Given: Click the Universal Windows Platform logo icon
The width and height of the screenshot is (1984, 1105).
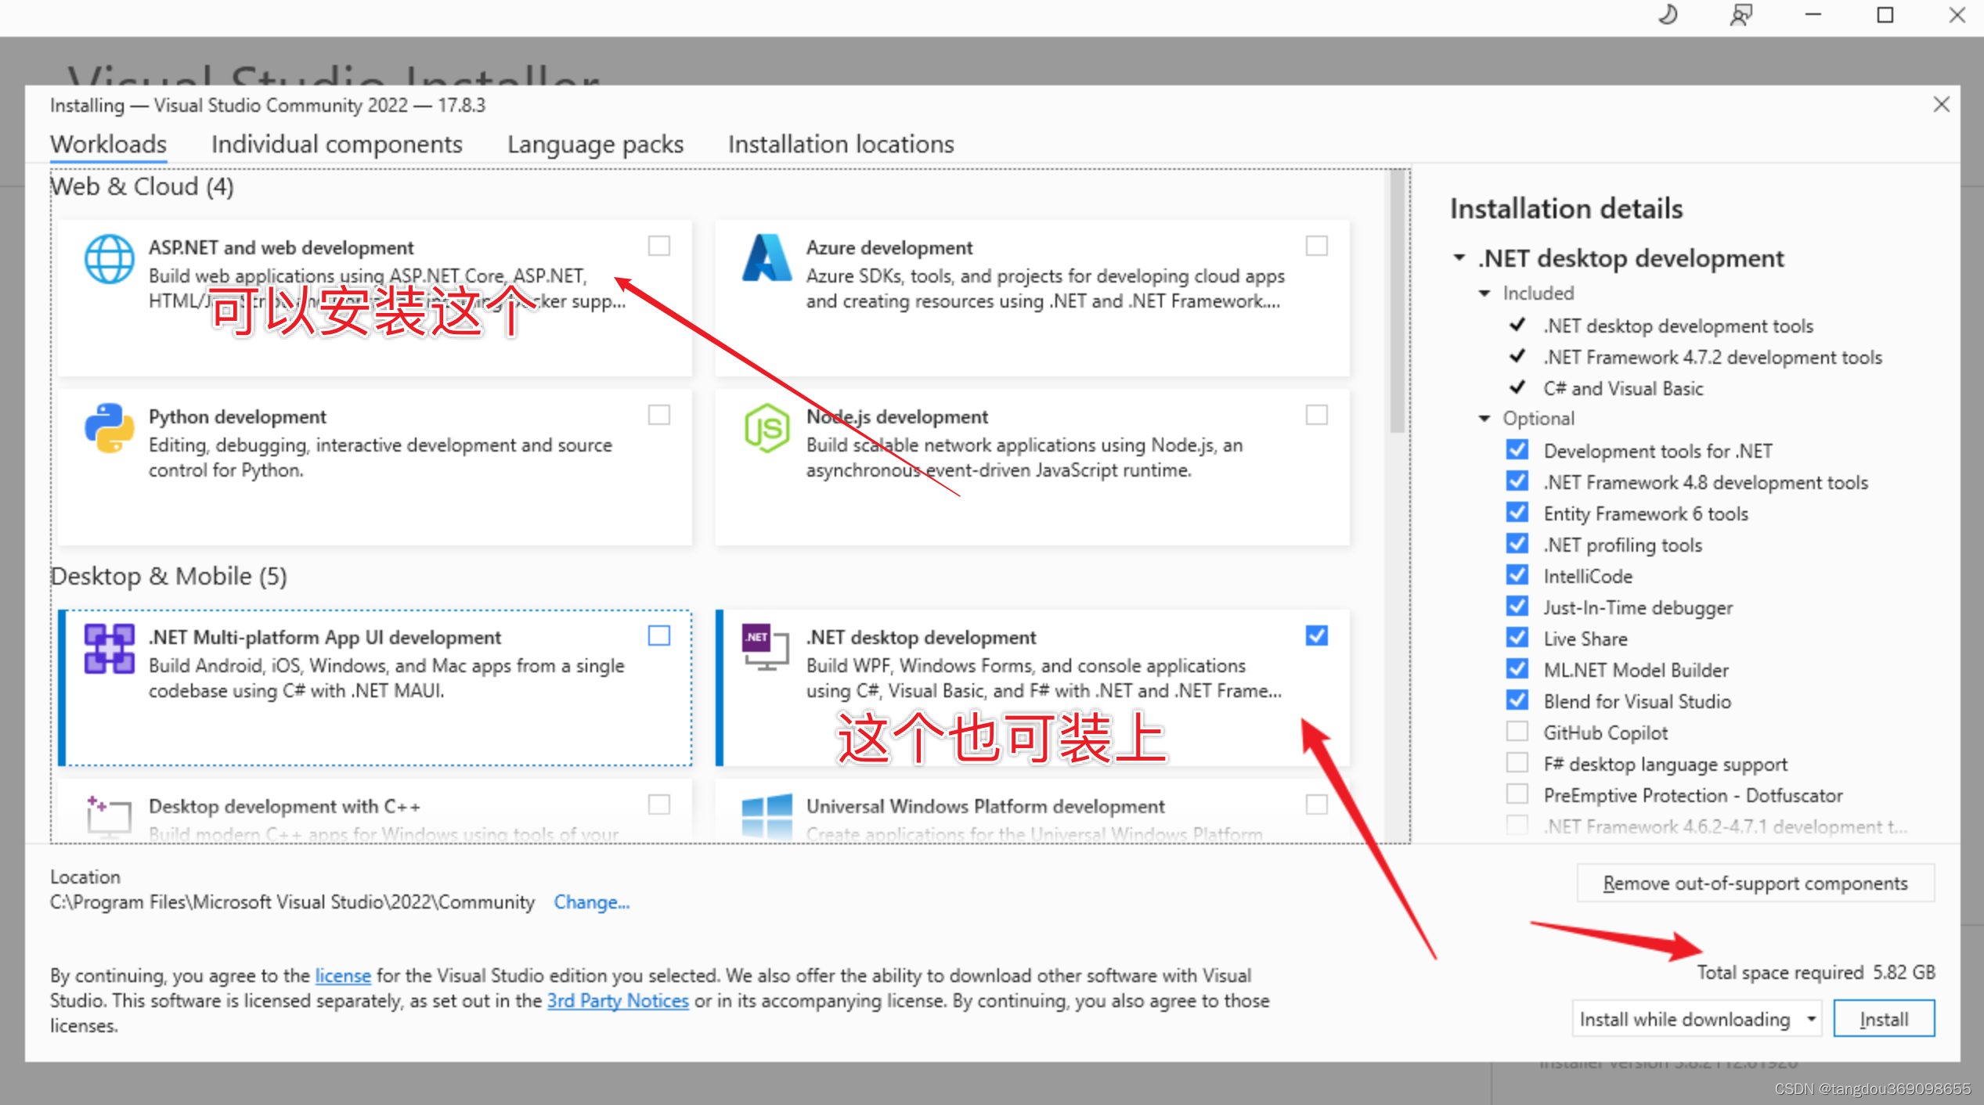Looking at the screenshot, I should [x=767, y=816].
